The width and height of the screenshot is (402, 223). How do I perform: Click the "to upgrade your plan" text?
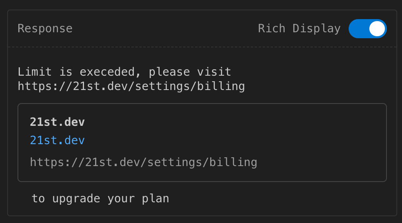coord(100,198)
